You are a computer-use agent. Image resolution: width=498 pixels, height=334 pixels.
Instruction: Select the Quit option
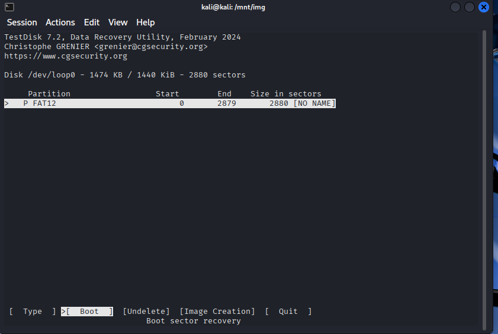(288, 312)
